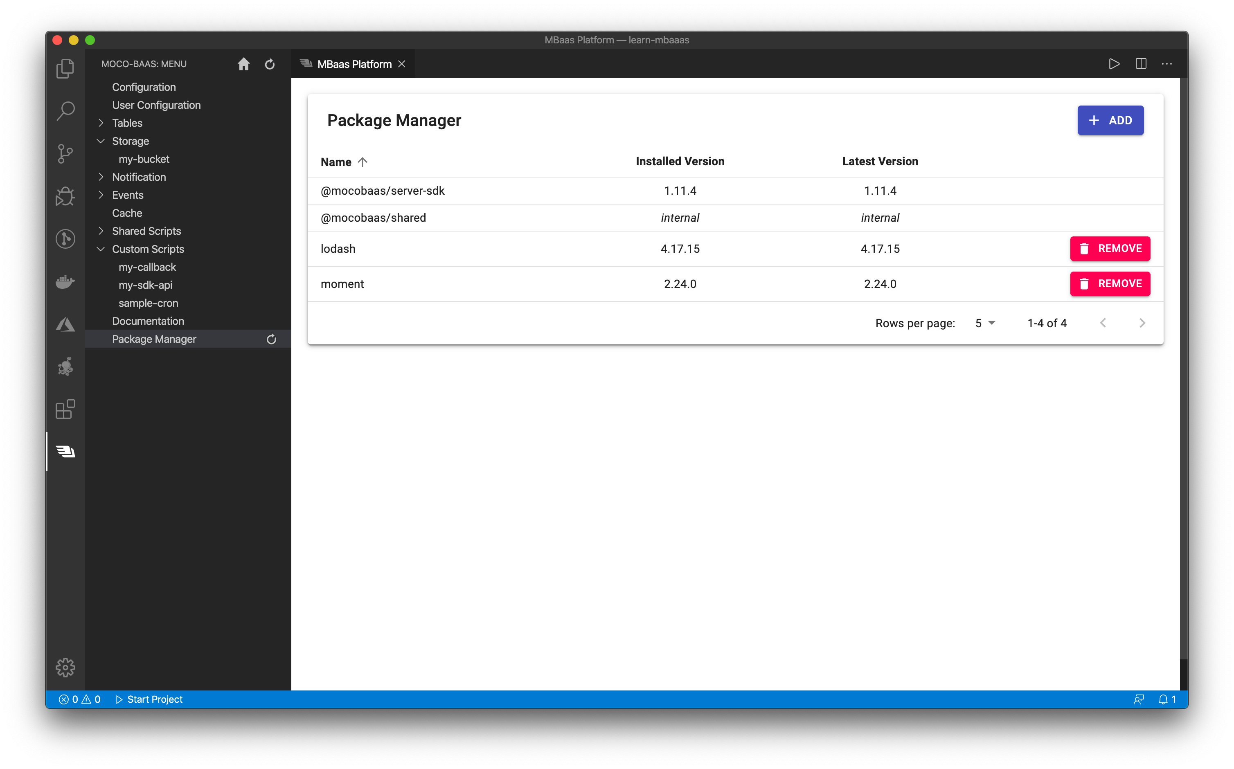1234x769 pixels.
Task: Open the my-sdk-api custom script
Action: 146,285
